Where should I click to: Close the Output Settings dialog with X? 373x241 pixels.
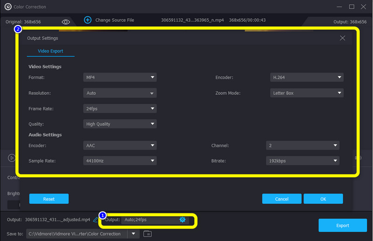click(343, 38)
